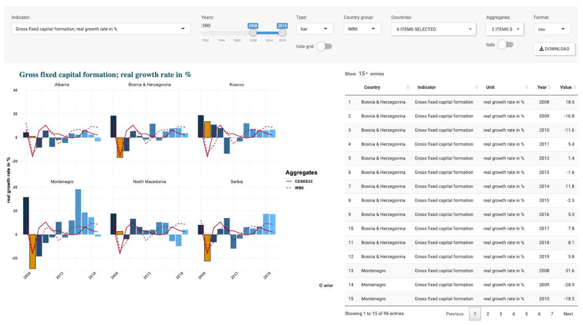Sort table by Indicator column arrows

click(476, 87)
